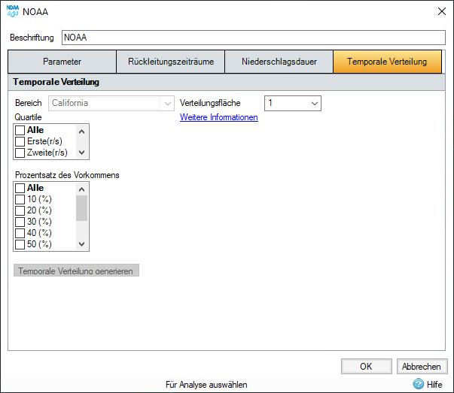Check the Alle box under Quartile
Screen dimensions: 454x393
click(20, 130)
